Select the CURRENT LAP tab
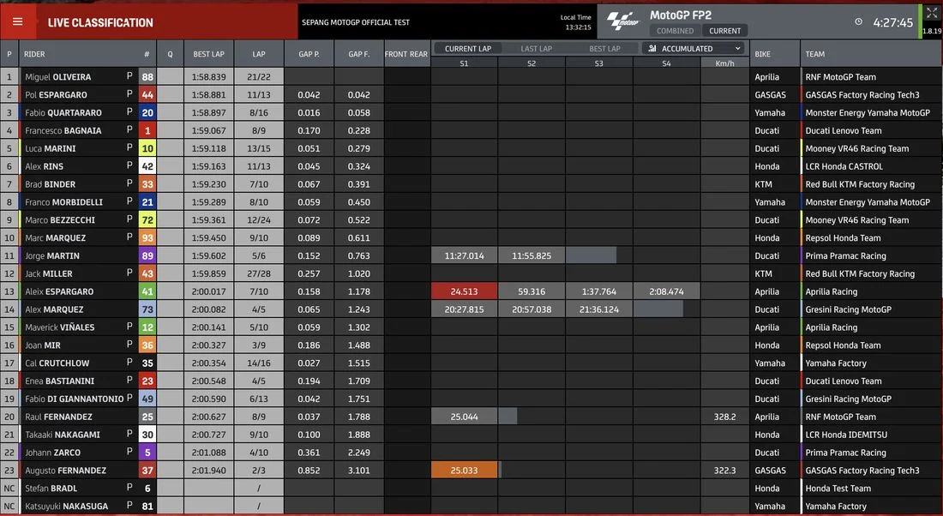The height and width of the screenshot is (516, 943). click(468, 49)
